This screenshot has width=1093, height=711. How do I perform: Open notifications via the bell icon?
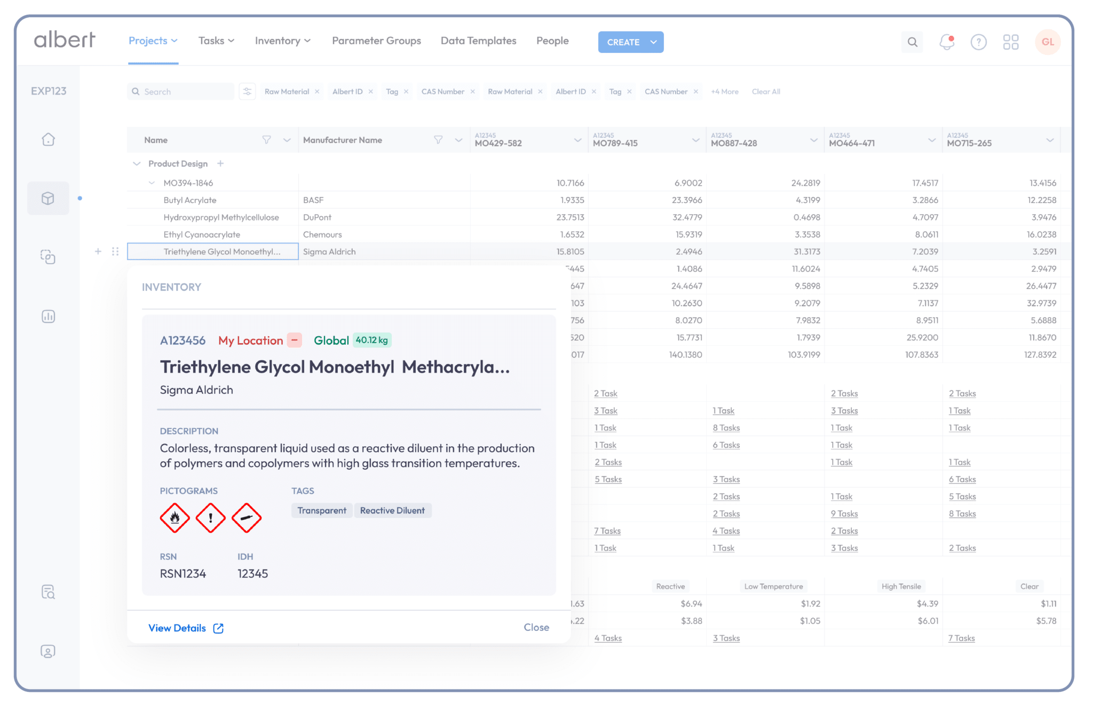pyautogui.click(x=947, y=42)
